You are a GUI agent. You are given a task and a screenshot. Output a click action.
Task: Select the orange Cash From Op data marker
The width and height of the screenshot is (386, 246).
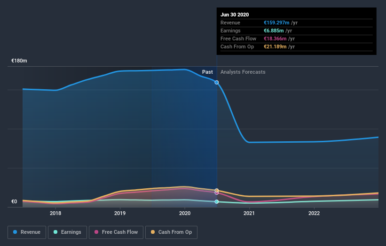coord(217,191)
